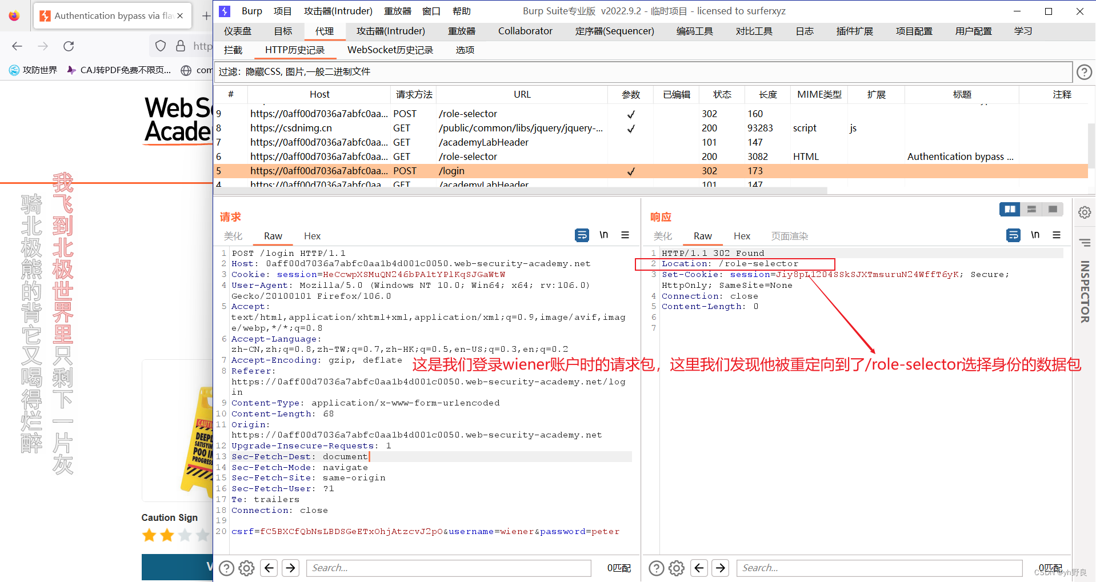
Task: Sort by MIME类型 column header
Action: 819,94
